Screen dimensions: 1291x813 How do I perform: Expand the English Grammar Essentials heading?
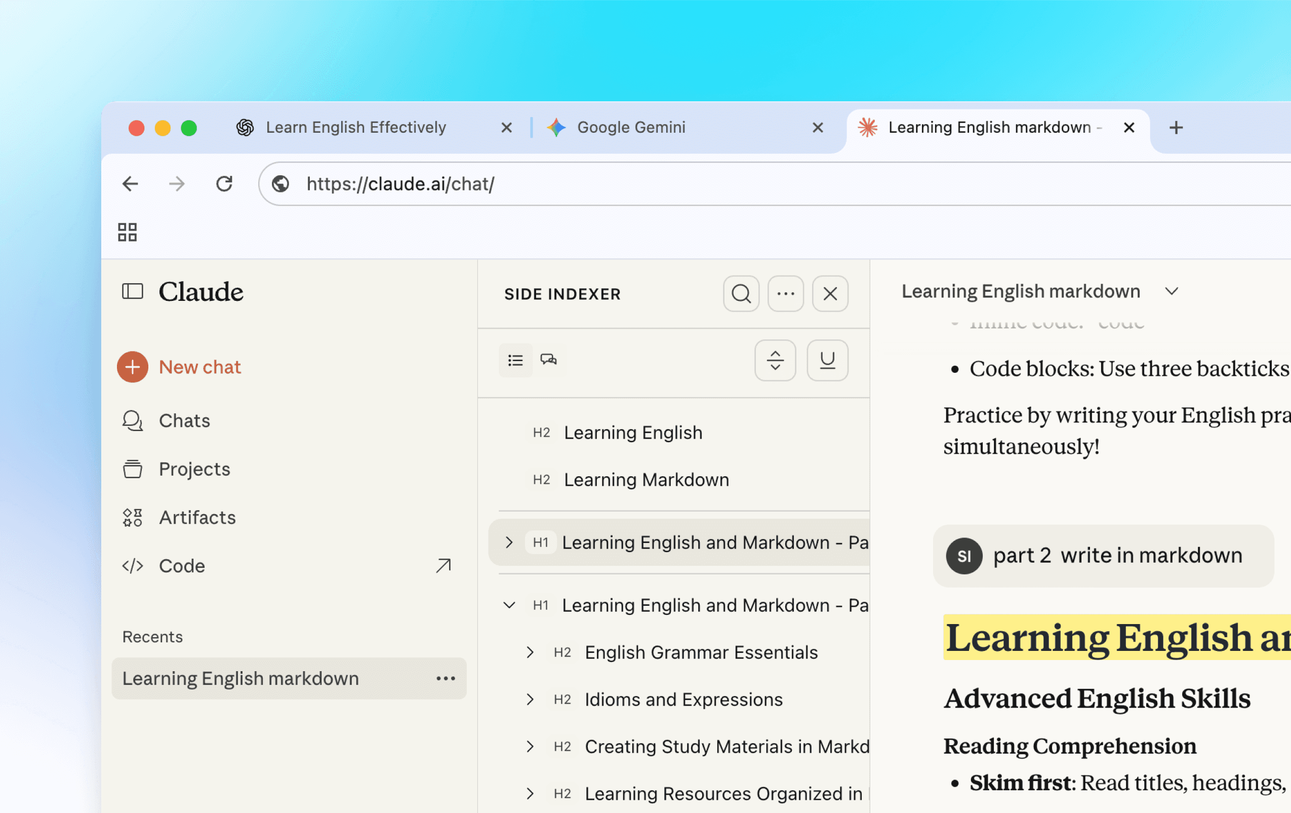click(x=530, y=652)
